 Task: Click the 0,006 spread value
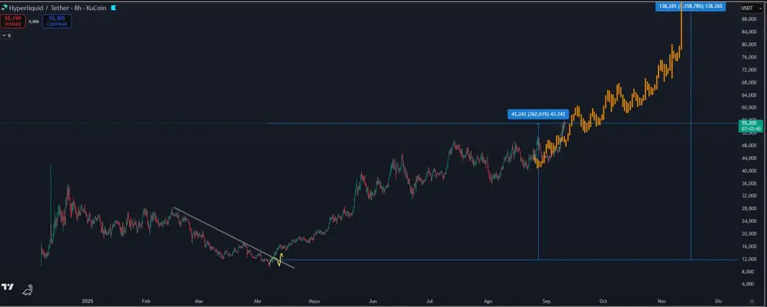[35, 21]
